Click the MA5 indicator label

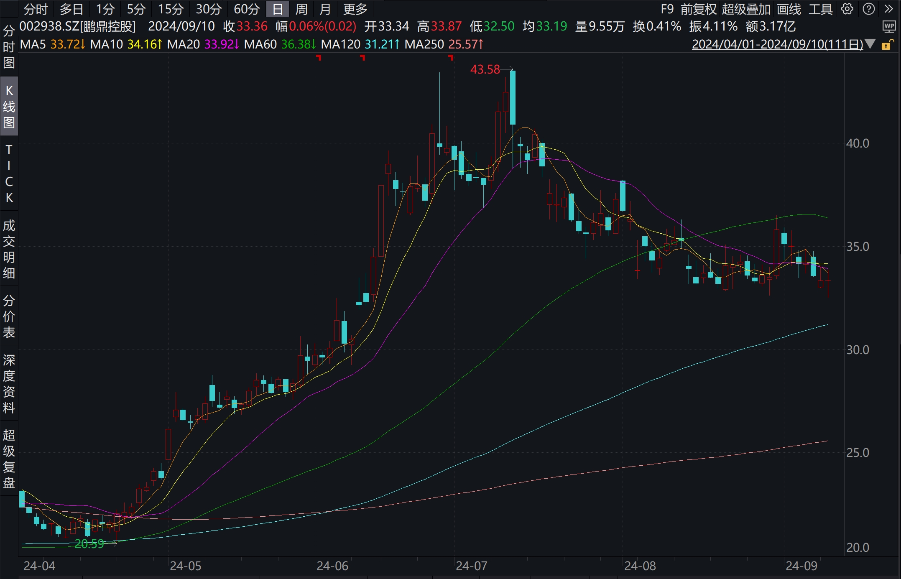(x=33, y=44)
